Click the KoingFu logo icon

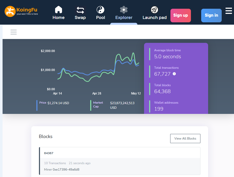[10, 12]
